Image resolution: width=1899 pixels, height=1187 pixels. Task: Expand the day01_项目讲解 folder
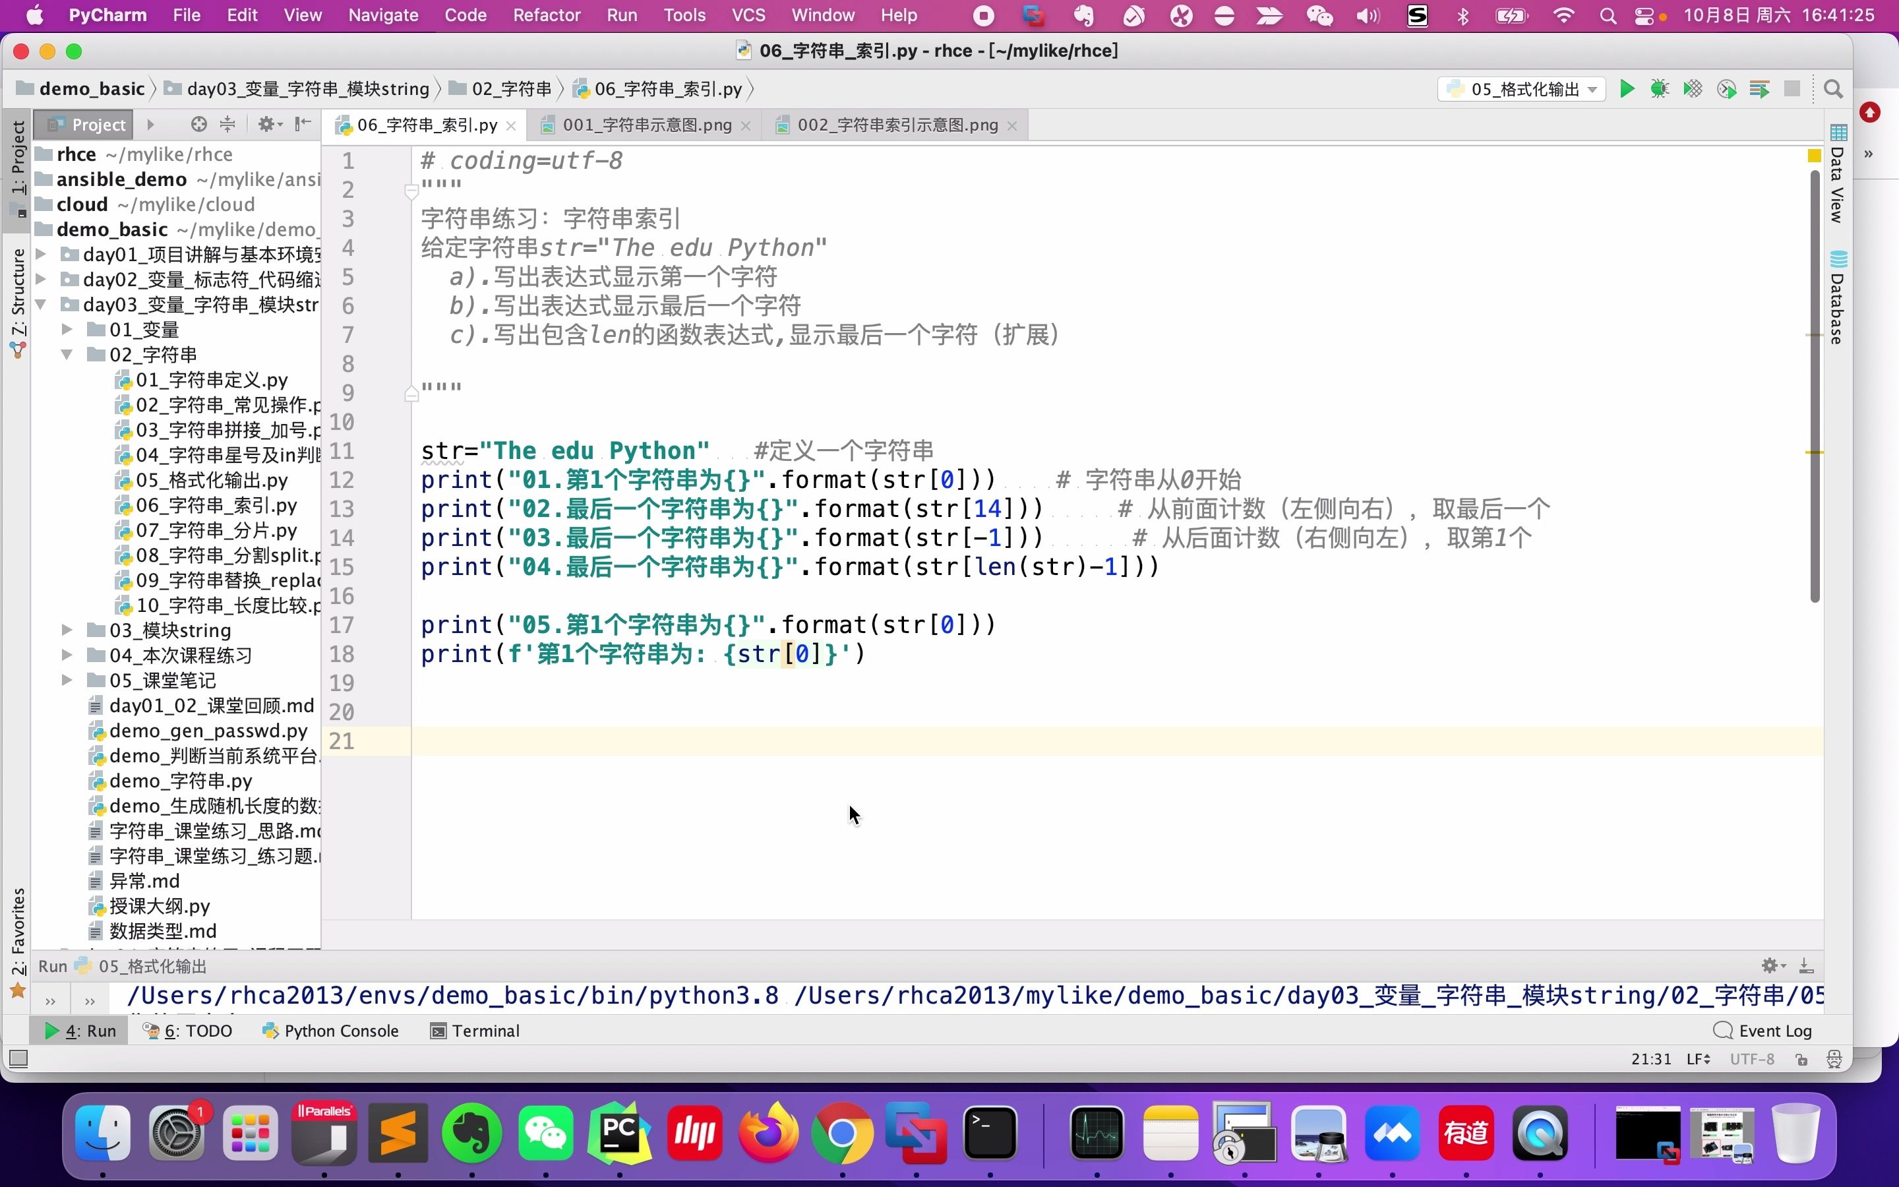(x=42, y=255)
